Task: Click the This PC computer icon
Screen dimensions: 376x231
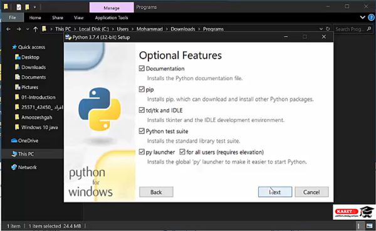Action: pyautogui.click(x=14, y=154)
